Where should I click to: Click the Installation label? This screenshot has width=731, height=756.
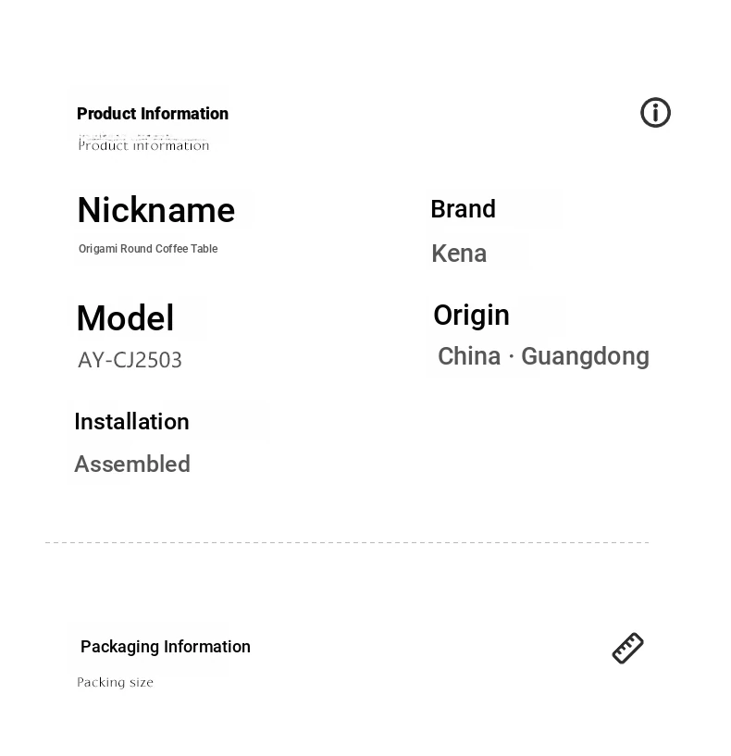[x=131, y=422]
